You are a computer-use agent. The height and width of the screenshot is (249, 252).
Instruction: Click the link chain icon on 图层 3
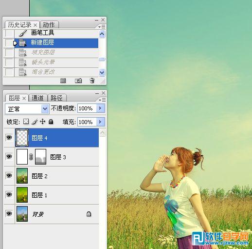point(31,157)
